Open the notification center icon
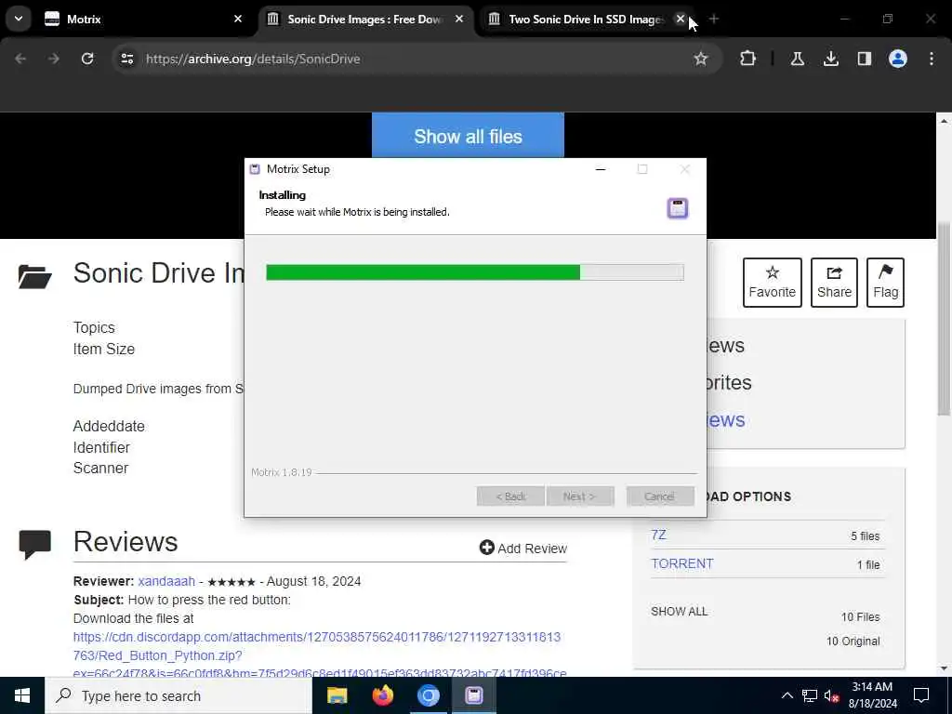 [921, 695]
